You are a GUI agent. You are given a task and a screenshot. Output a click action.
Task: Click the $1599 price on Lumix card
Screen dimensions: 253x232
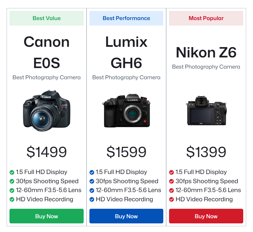pos(126,152)
